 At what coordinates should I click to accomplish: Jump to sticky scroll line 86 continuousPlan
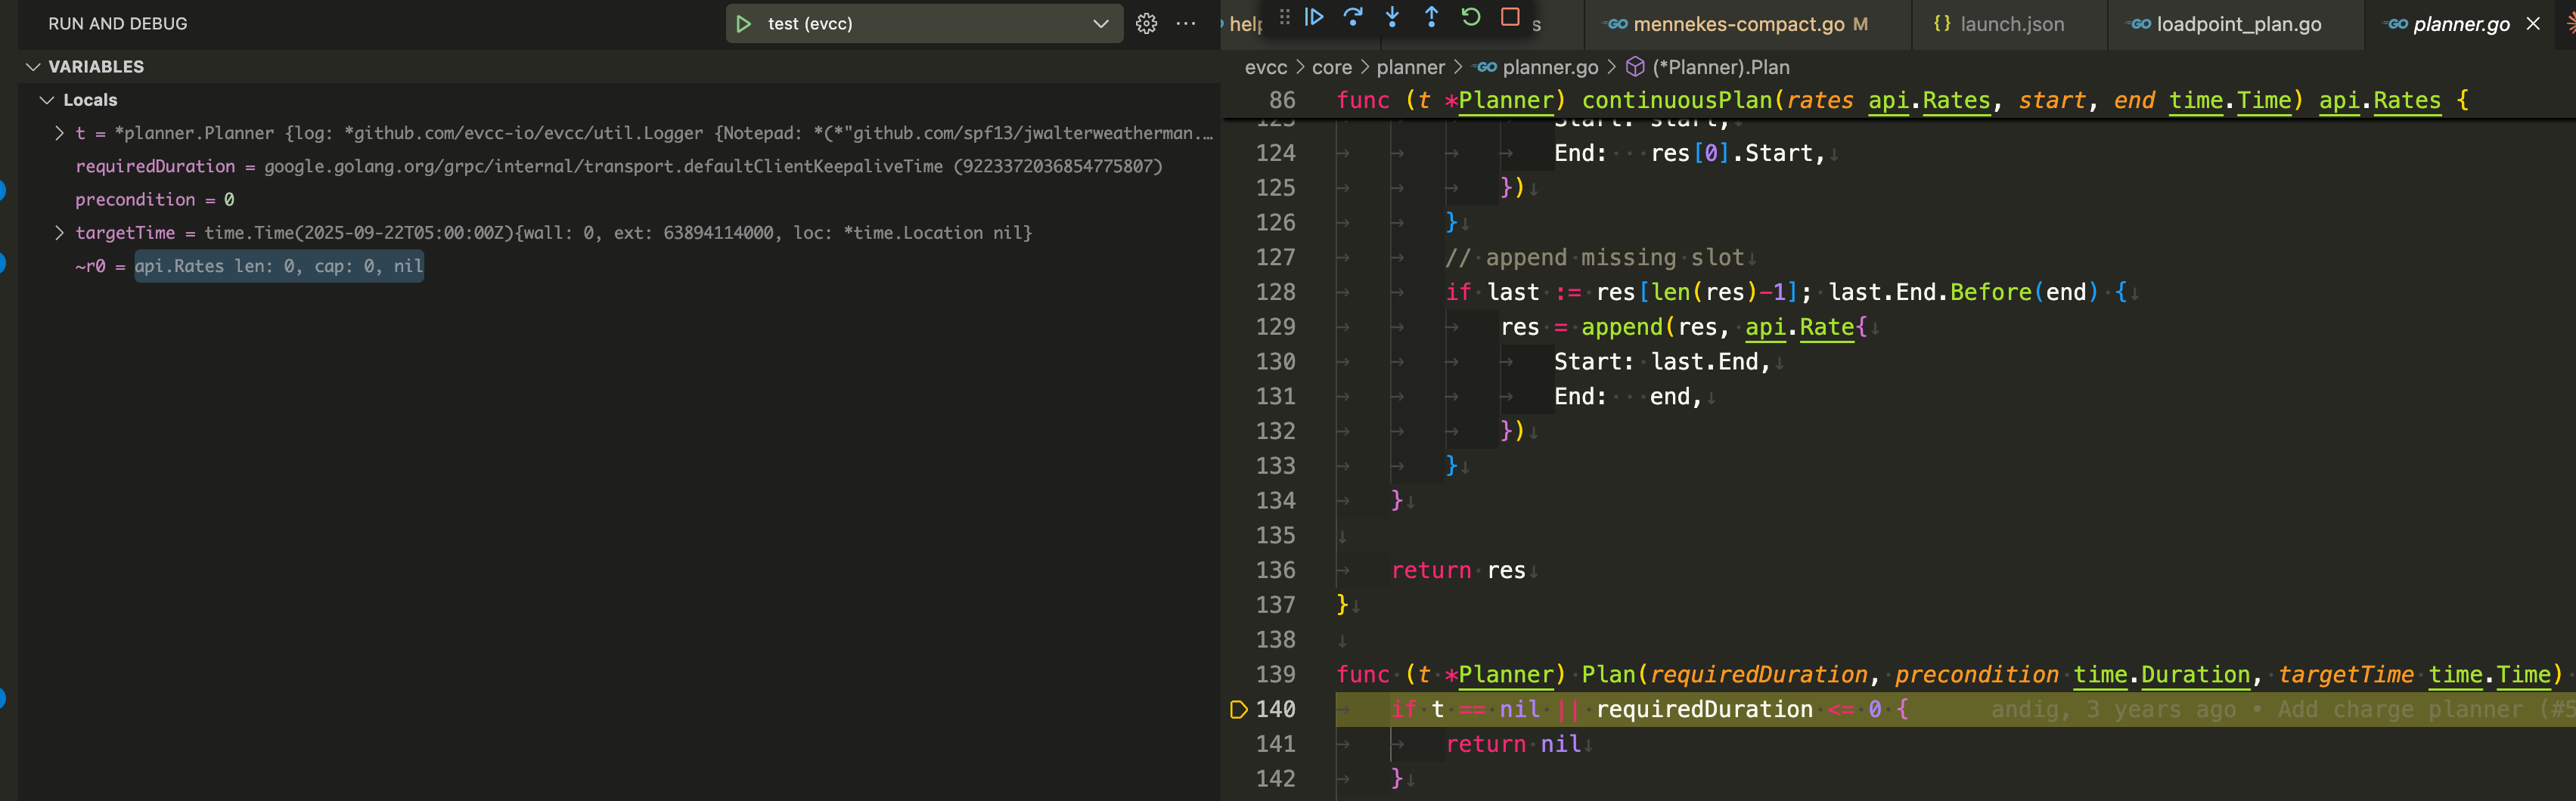[1898, 100]
